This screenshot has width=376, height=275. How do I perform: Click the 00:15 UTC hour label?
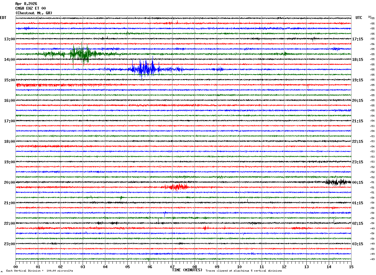click(358, 183)
